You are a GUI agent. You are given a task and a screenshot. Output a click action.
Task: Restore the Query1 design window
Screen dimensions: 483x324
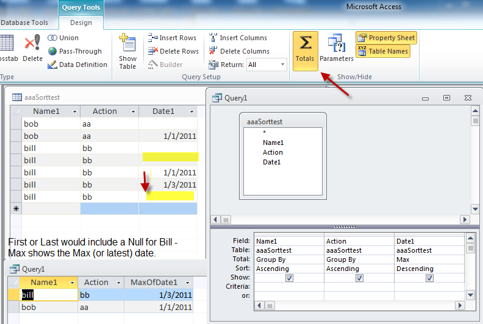[x=446, y=98]
